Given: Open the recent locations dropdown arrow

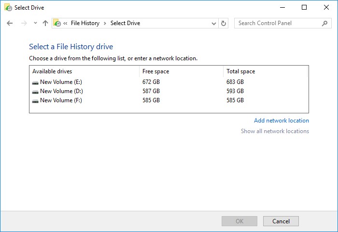Looking at the screenshot, I should [x=35, y=23].
